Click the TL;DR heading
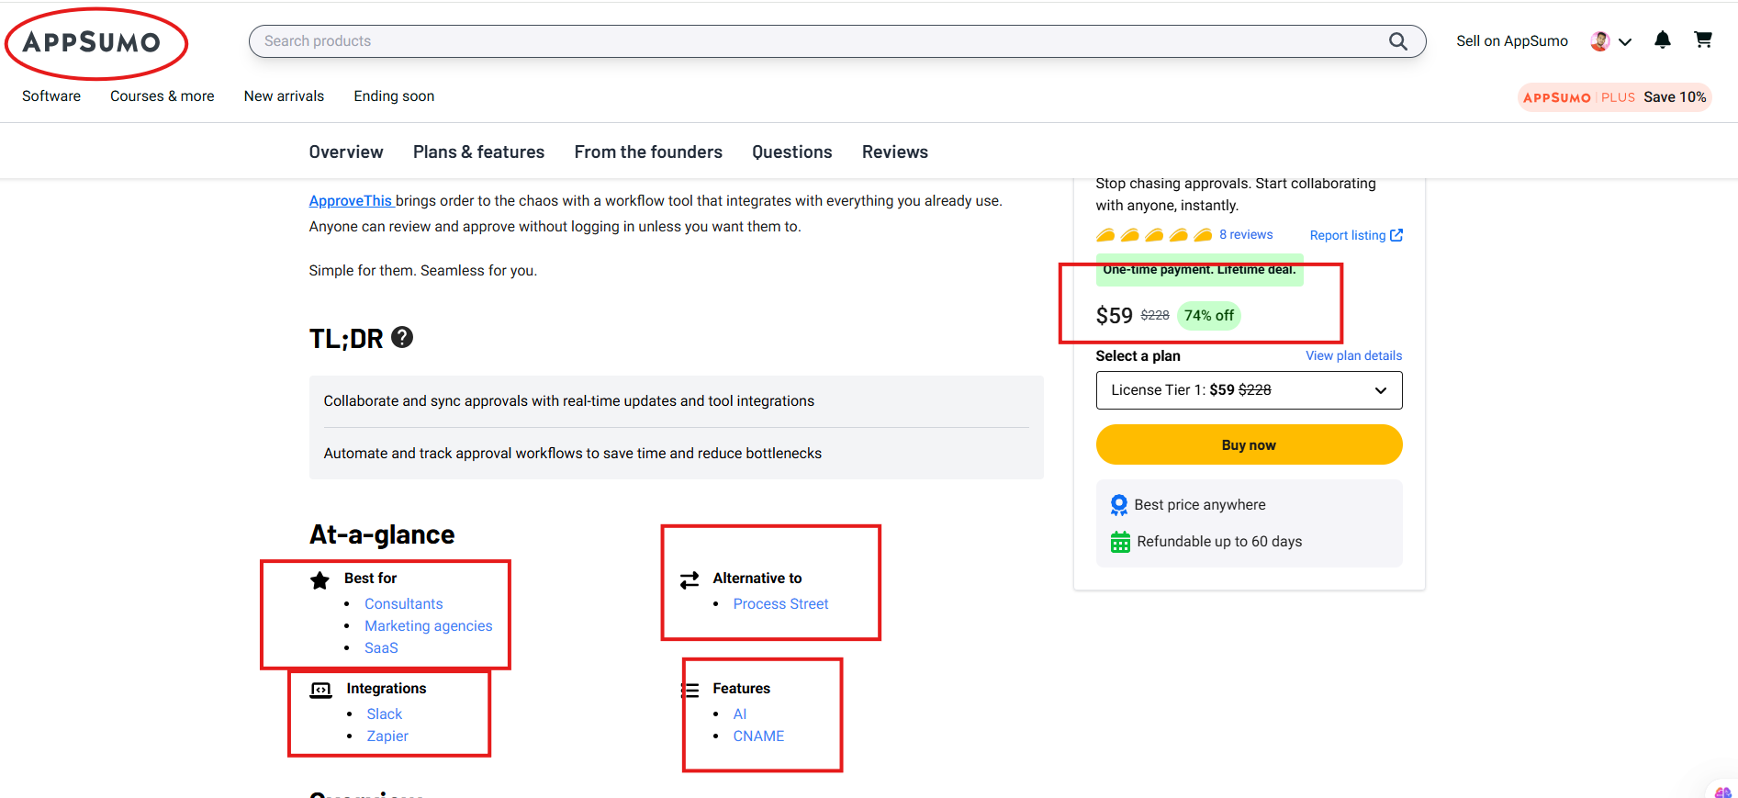The image size is (1738, 798). 346,339
